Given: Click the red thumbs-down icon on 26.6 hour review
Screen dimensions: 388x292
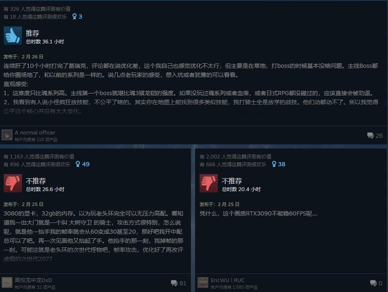Looking at the screenshot, I should pos(13,183).
